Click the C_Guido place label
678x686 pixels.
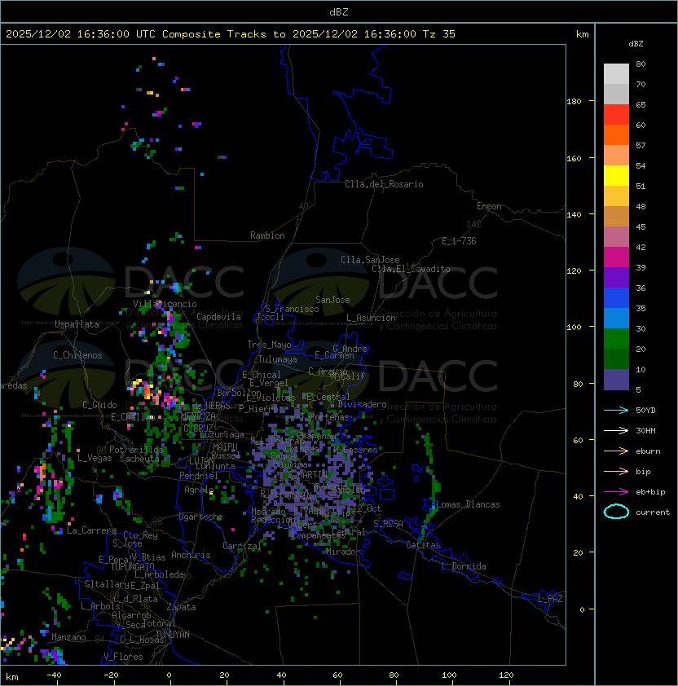(x=99, y=405)
